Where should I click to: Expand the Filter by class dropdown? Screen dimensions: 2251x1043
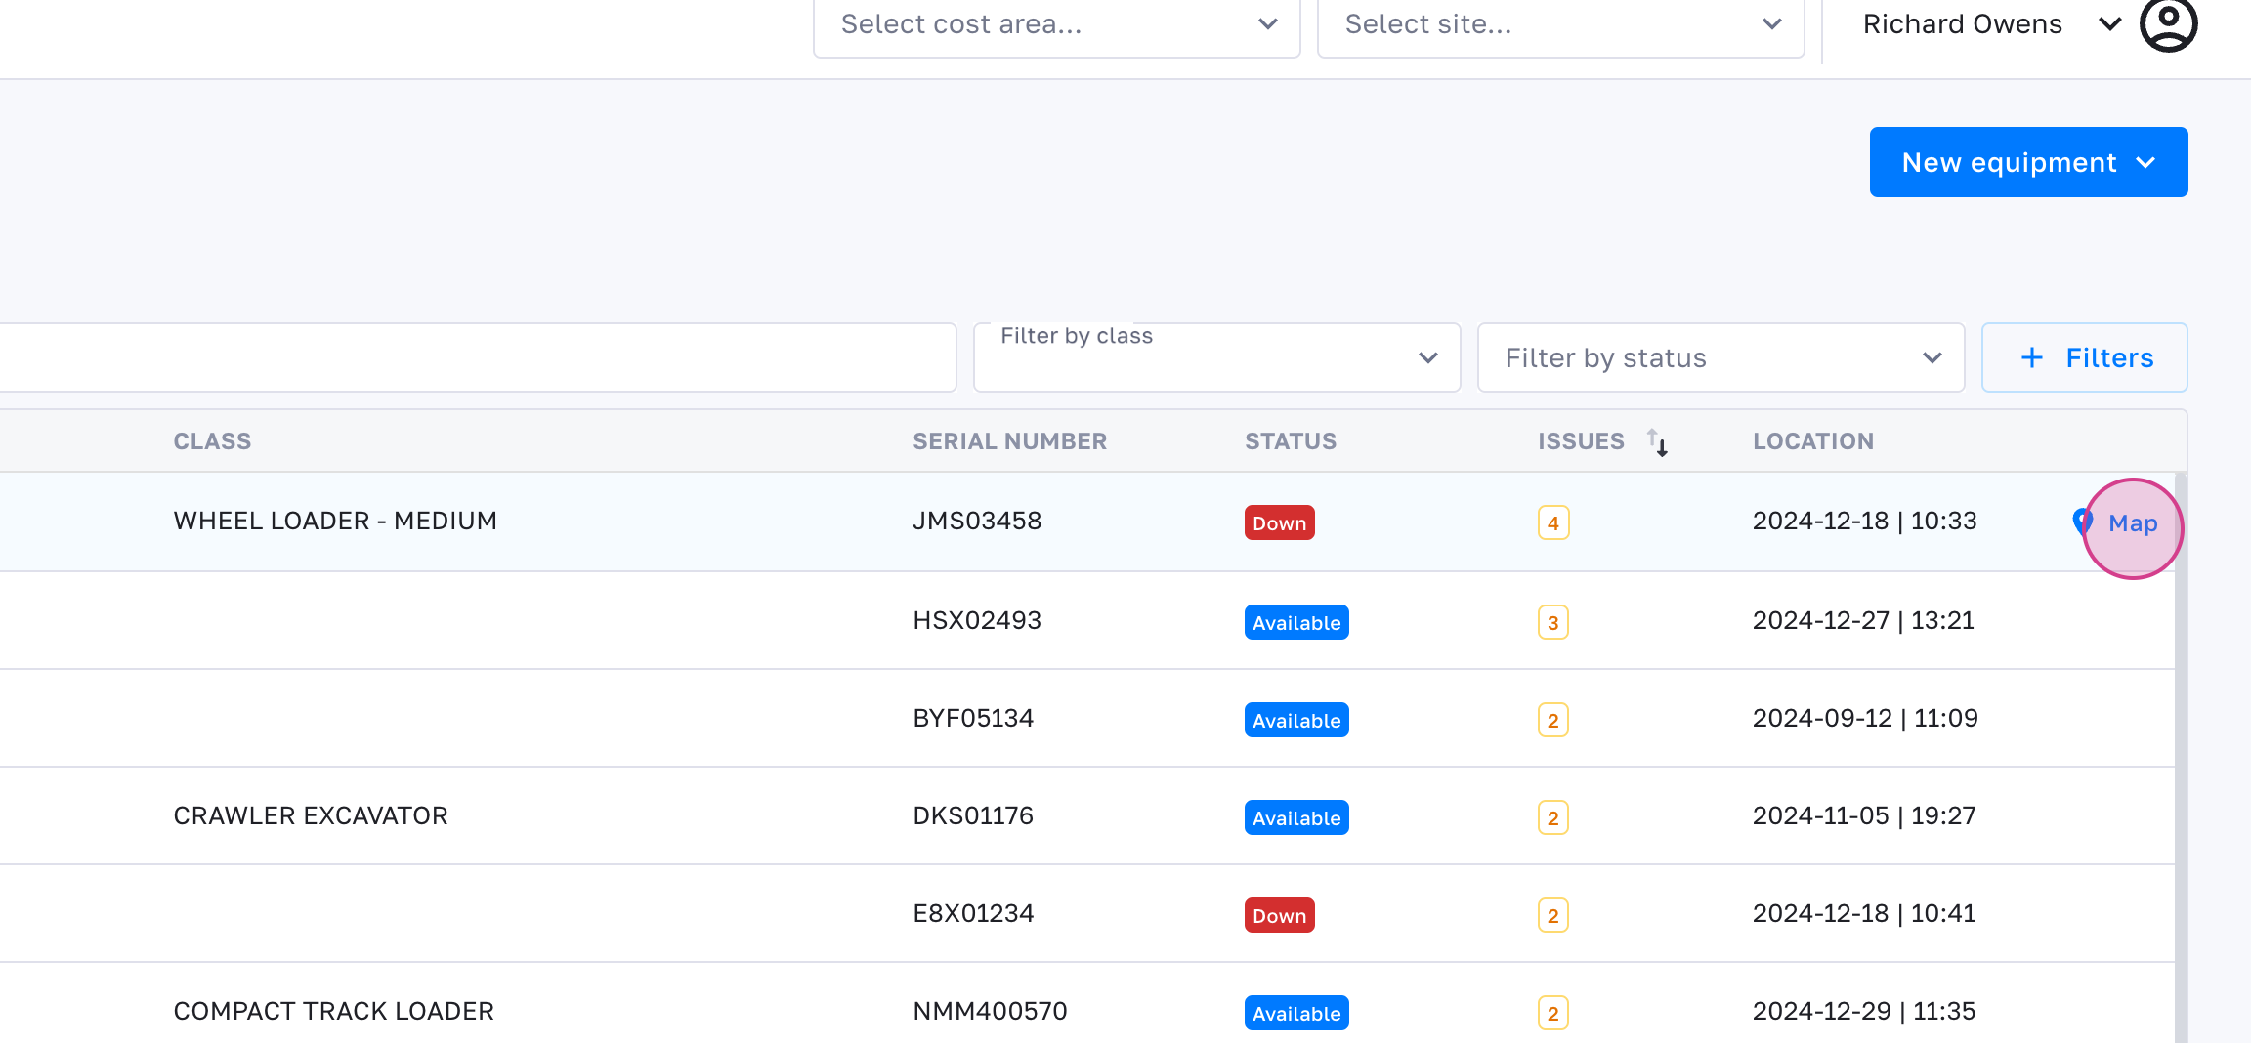[x=1216, y=357]
